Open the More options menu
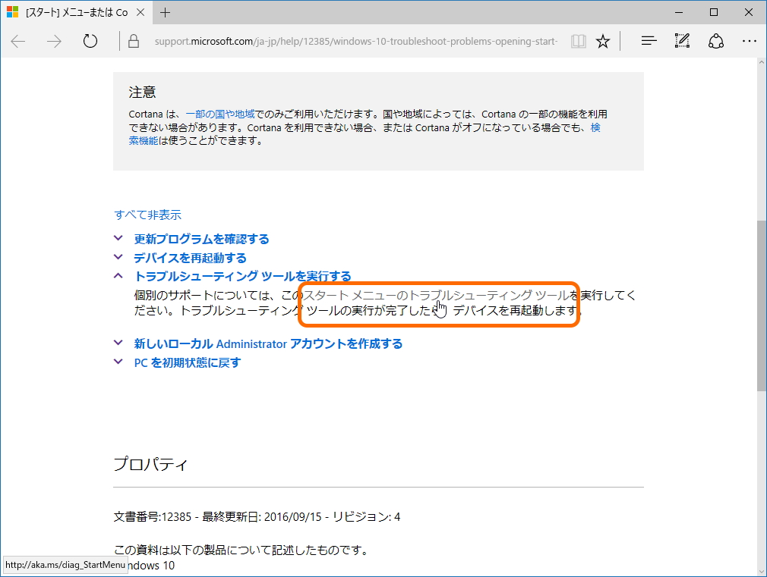767x577 pixels. [750, 41]
